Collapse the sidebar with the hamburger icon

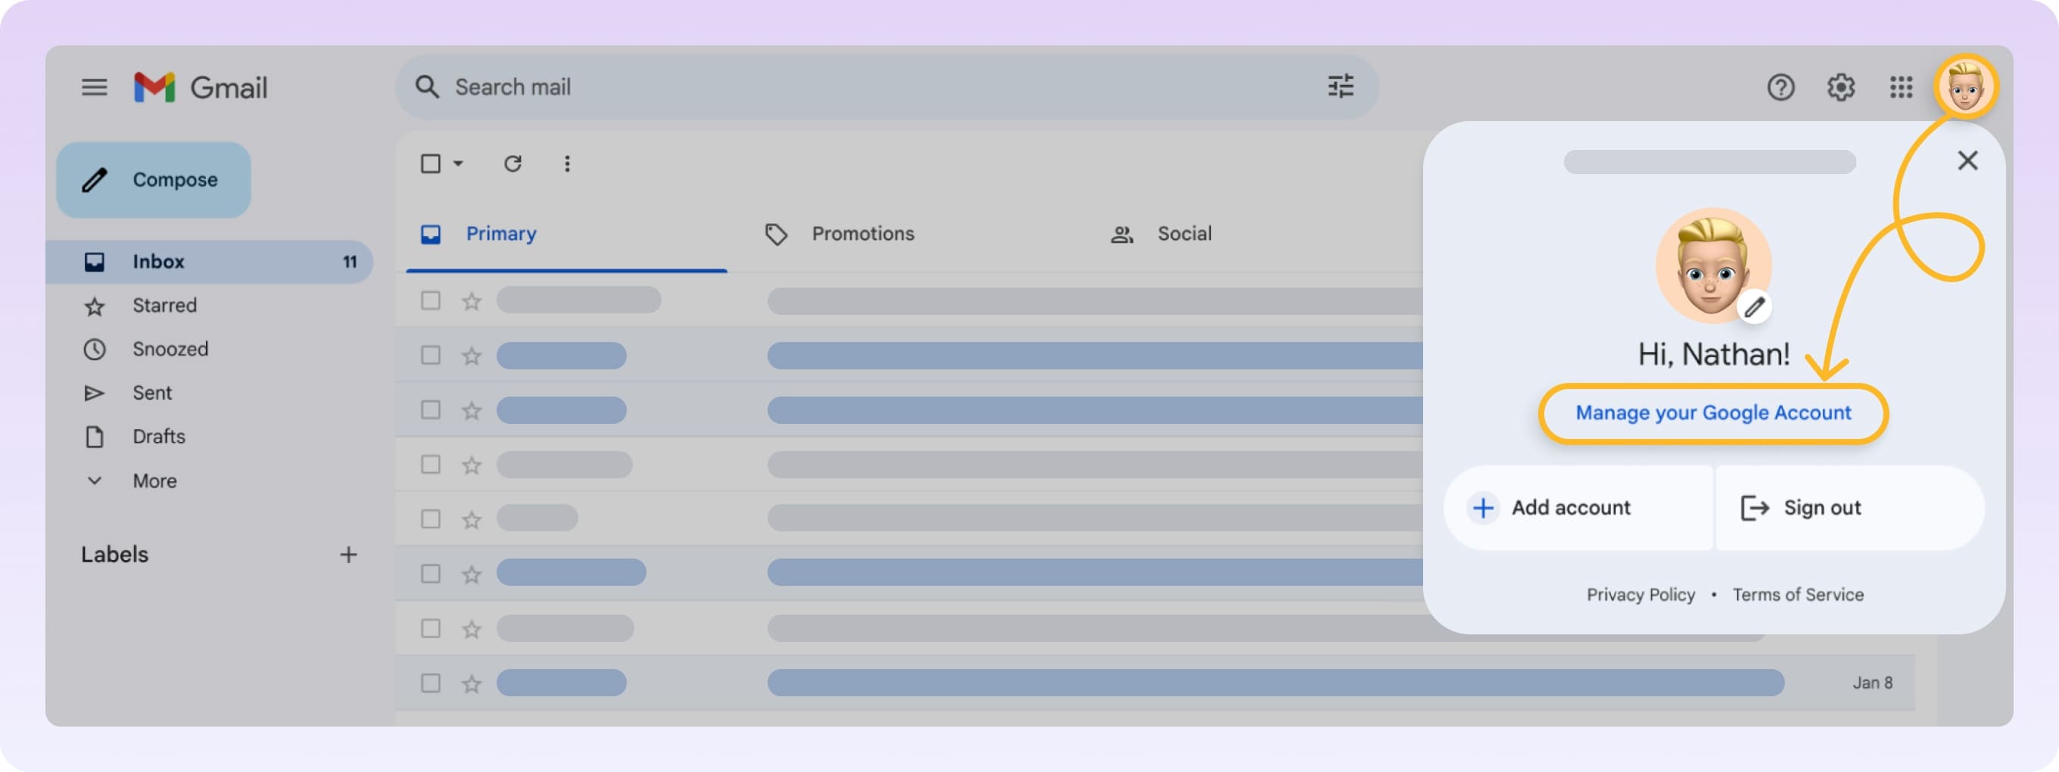point(95,88)
